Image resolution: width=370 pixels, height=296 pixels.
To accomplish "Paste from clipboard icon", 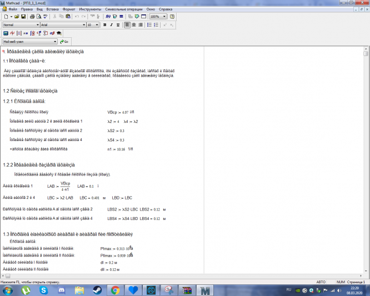I will tap(68, 17).
